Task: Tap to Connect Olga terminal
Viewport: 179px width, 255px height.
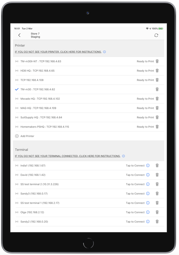Action: (x=135, y=212)
